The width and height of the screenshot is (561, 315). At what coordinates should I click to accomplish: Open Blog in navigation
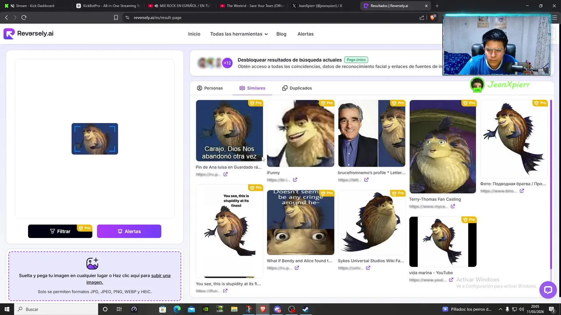281,34
